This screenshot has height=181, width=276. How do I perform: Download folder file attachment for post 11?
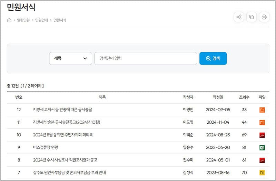click(262, 123)
